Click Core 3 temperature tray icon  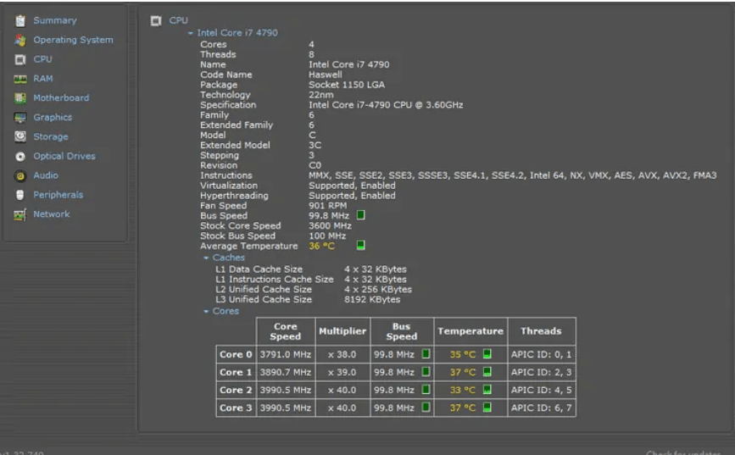(487, 408)
